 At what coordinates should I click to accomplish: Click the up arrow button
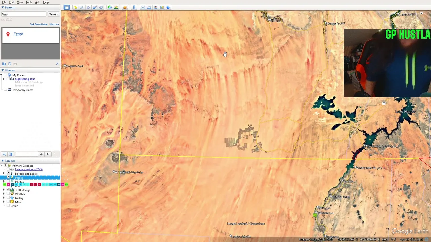click(41, 154)
